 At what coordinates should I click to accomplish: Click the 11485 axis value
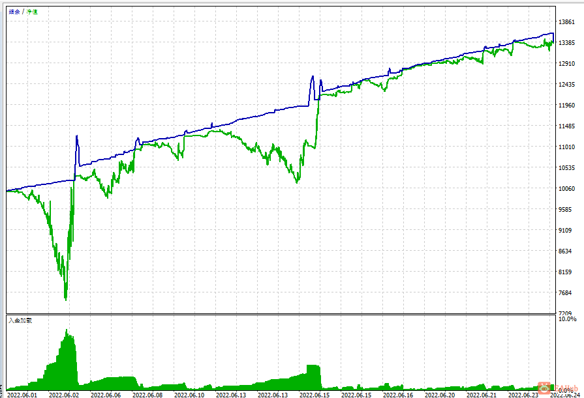pyautogui.click(x=566, y=126)
